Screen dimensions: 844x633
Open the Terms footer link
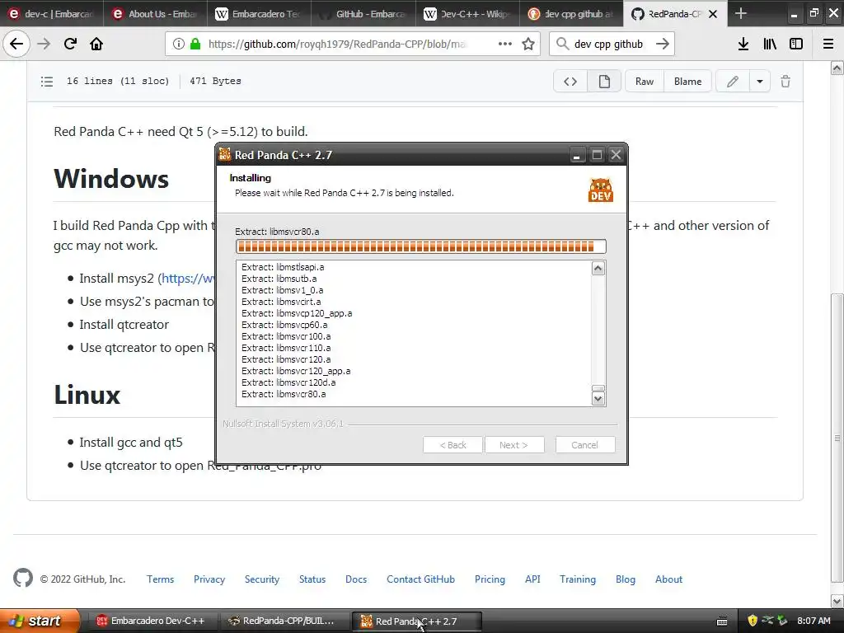[161, 579]
